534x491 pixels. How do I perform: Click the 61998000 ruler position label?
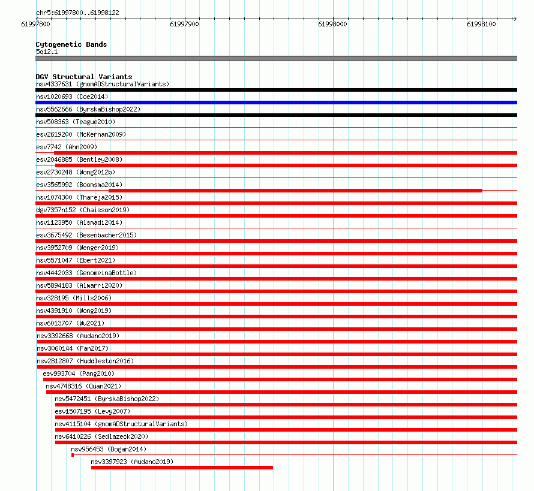(x=333, y=24)
